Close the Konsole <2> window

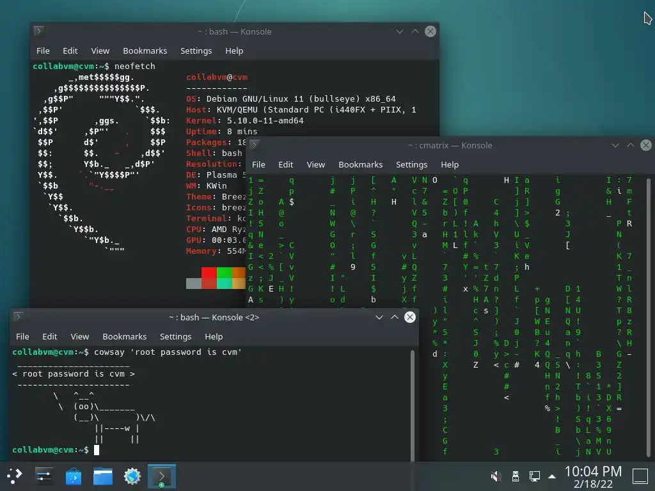click(410, 317)
